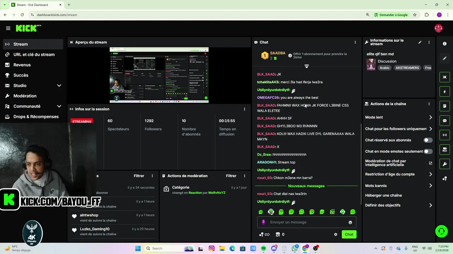Open Modération de chat par intelligence artificielle link
Viewport: 453px width, 254px height.
[399, 163]
